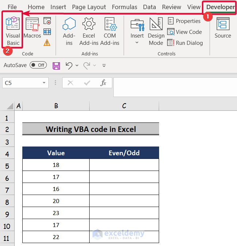Select the cell containing 22
237x246 pixels.
pyautogui.click(x=56, y=237)
